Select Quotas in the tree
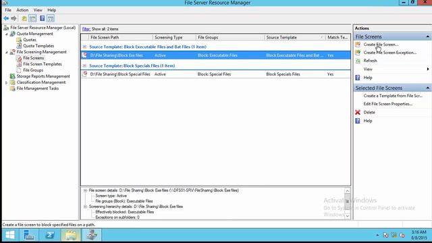 [x=30, y=40]
